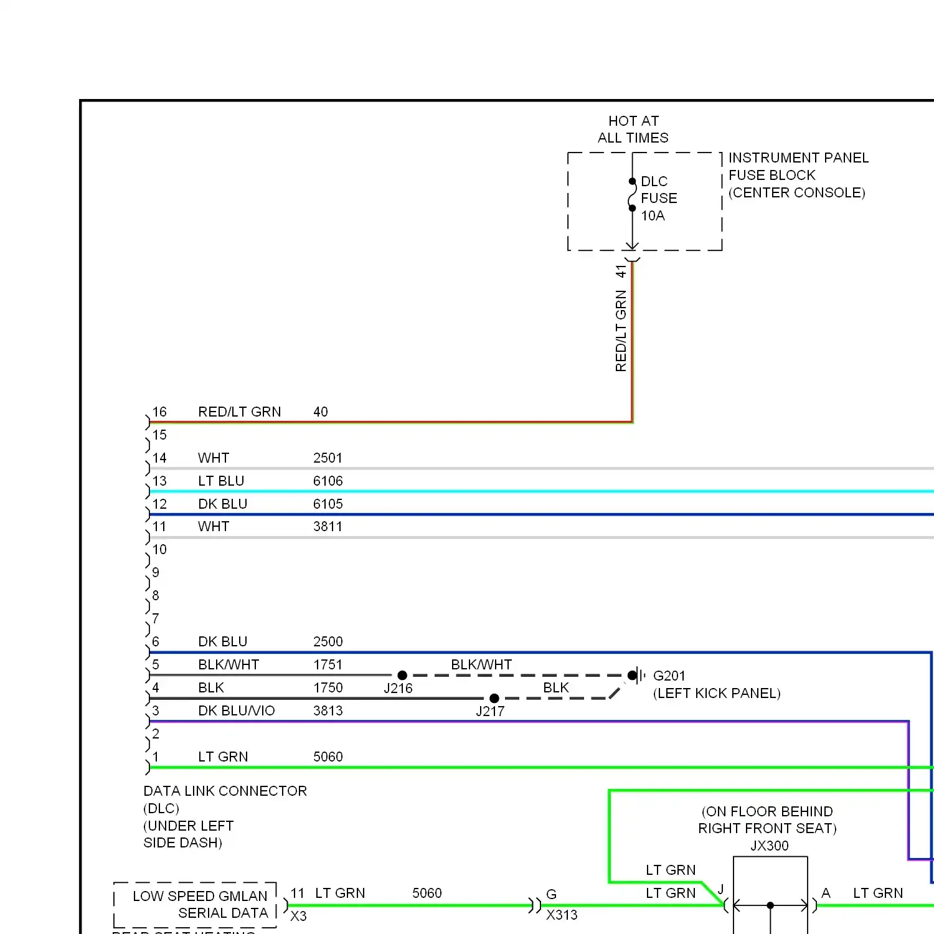Click pin number '9' of the DLC
The width and height of the screenshot is (934, 934).
(x=156, y=572)
